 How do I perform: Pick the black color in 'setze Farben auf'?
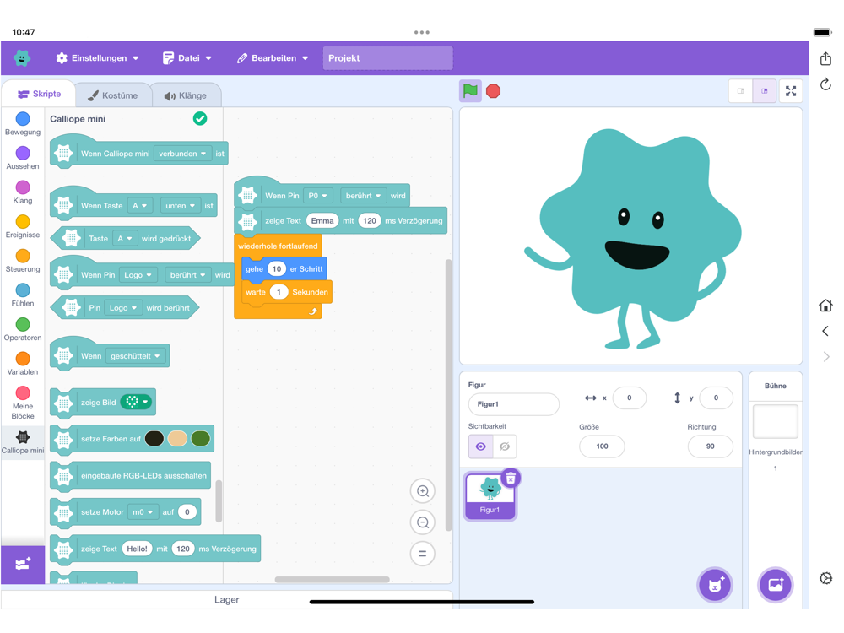tap(154, 439)
